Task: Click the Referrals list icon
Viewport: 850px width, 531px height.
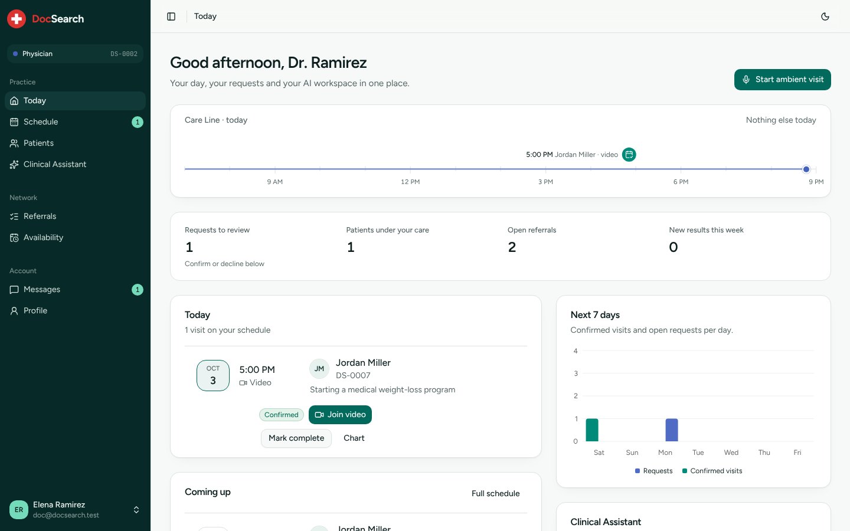Action: (14, 217)
